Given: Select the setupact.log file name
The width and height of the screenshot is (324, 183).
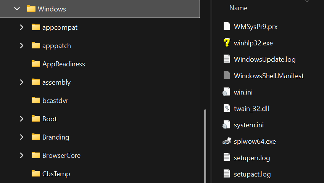Looking at the screenshot, I should tap(252, 174).
